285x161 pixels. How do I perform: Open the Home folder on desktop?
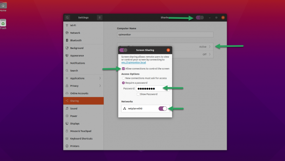point(3,7)
